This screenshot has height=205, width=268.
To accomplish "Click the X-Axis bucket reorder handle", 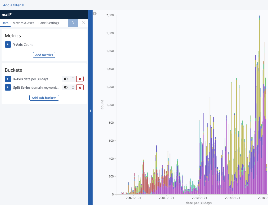I will pyautogui.click(x=73, y=79).
